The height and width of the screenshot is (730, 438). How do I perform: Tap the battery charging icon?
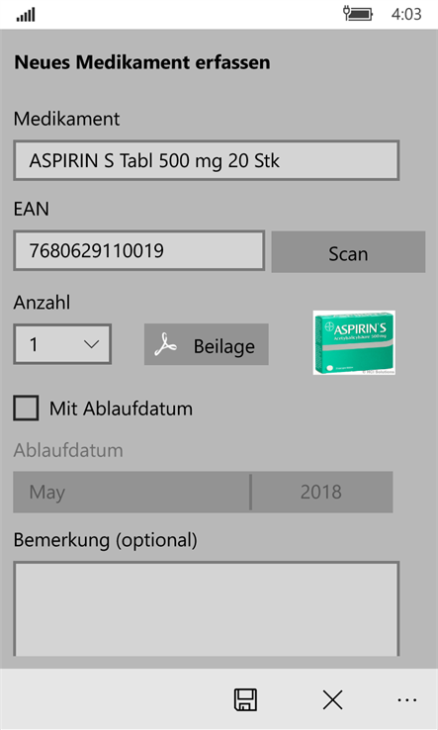358,14
